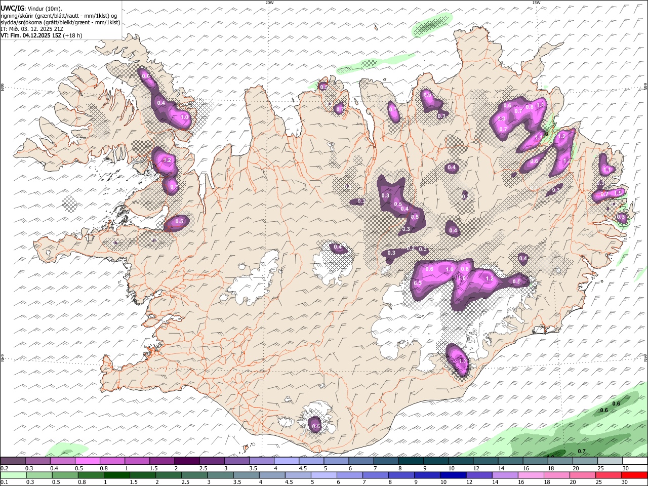Click the "0.7" value over the green offshore rain area
Image resolution: width=648 pixels, height=486 pixels.
pyautogui.click(x=582, y=451)
